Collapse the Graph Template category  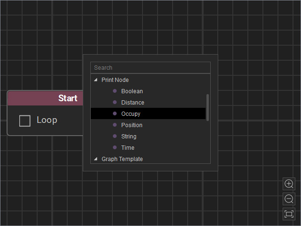(x=95, y=159)
